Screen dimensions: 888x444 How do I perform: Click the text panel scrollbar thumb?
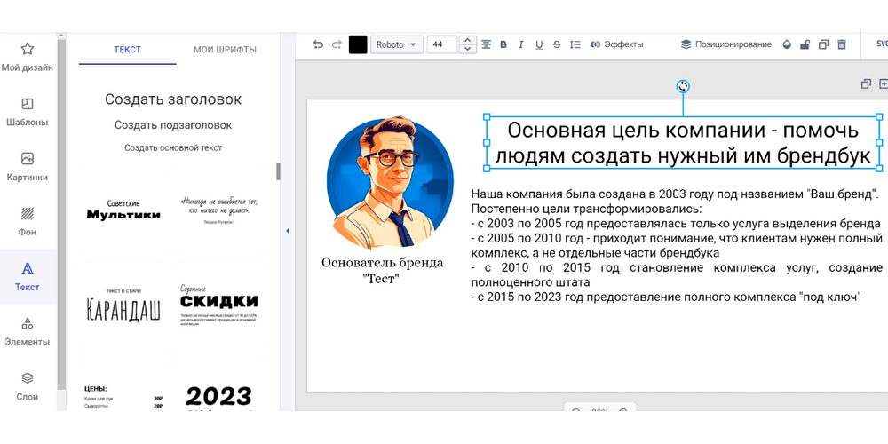click(278, 171)
